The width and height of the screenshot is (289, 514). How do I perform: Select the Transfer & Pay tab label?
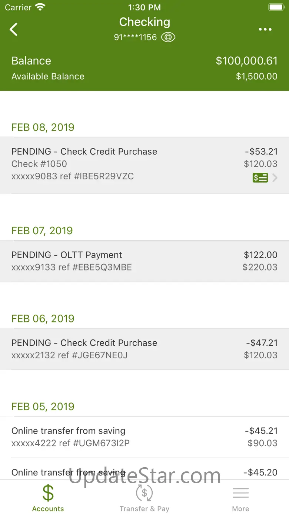144,509
